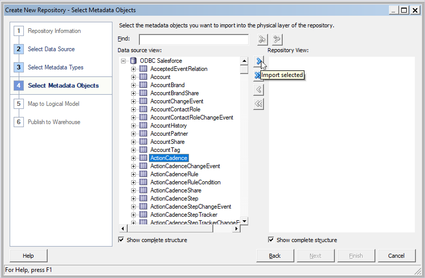This screenshot has width=425, height=278.
Task: Go to Select Data Source step
Action: click(51, 49)
